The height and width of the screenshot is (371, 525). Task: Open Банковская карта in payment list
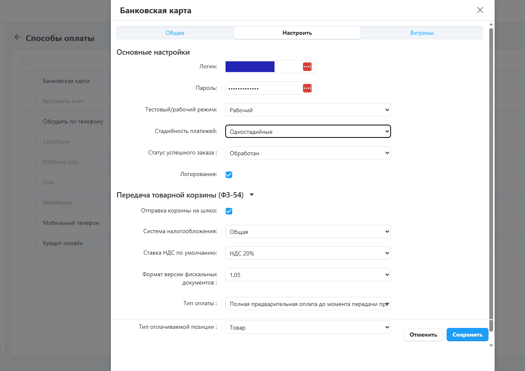pyautogui.click(x=66, y=81)
